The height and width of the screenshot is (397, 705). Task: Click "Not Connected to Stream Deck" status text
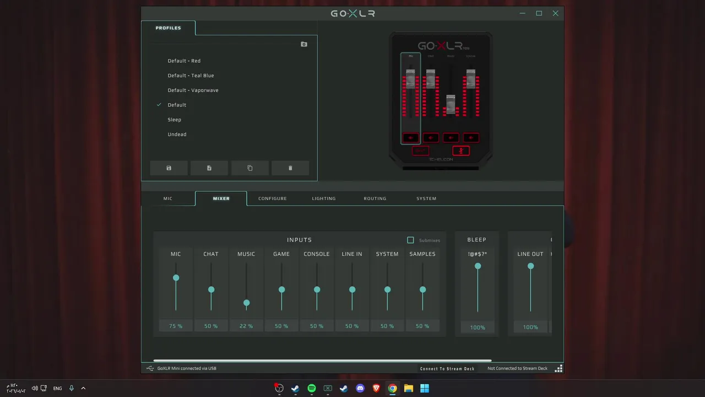tap(517, 368)
